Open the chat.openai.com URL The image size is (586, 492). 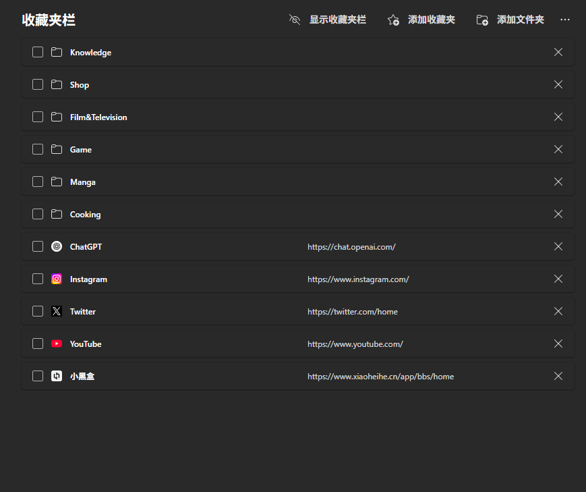tap(351, 247)
